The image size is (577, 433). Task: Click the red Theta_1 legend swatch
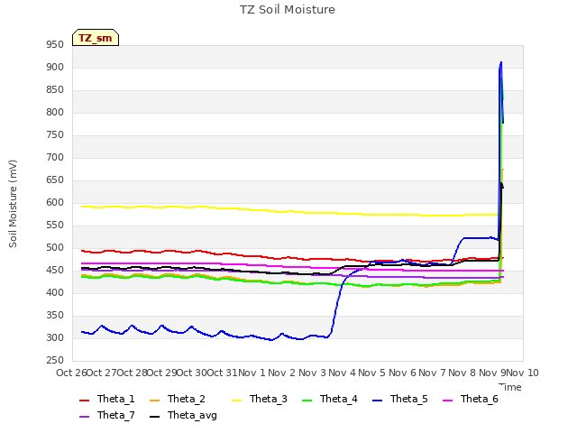pos(84,401)
